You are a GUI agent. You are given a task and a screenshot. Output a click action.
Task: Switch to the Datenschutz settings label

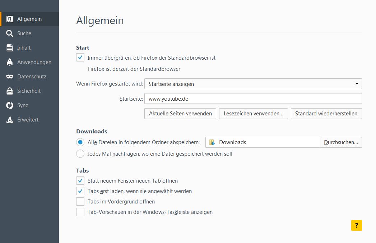tap(32, 77)
